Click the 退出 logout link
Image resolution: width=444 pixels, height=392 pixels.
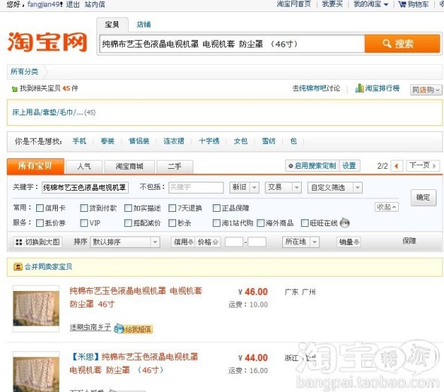tap(73, 5)
